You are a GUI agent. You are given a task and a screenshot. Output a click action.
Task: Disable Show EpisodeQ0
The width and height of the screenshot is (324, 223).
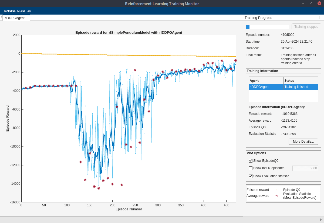[x=251, y=160]
